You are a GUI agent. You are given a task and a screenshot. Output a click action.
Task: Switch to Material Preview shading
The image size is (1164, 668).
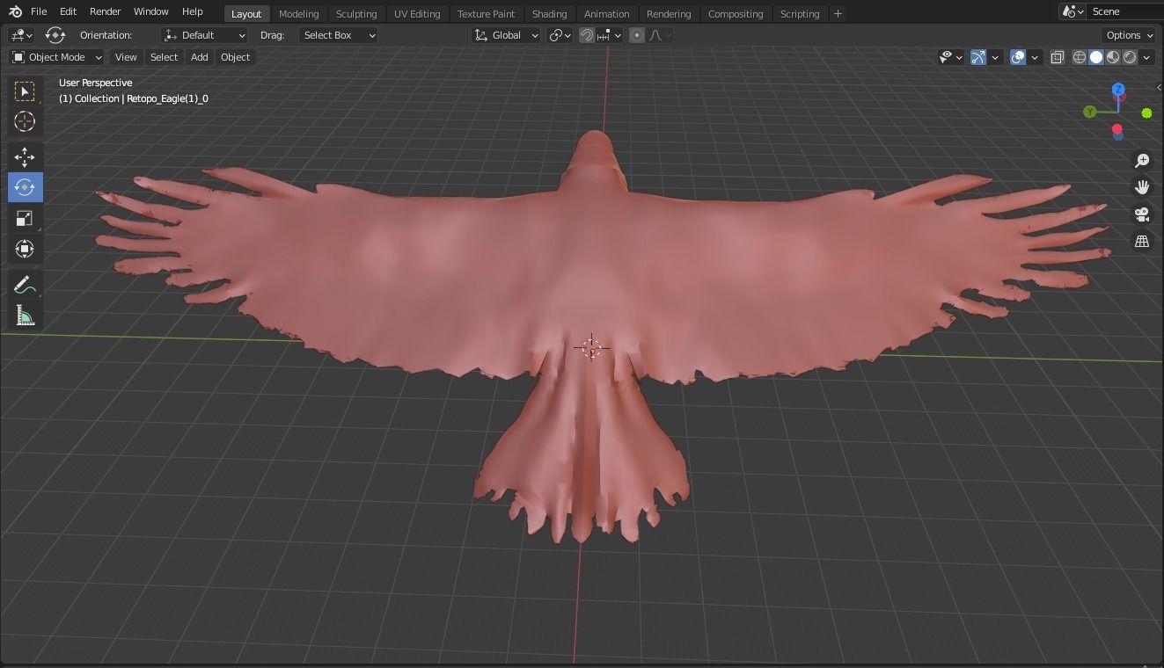[x=1113, y=57]
